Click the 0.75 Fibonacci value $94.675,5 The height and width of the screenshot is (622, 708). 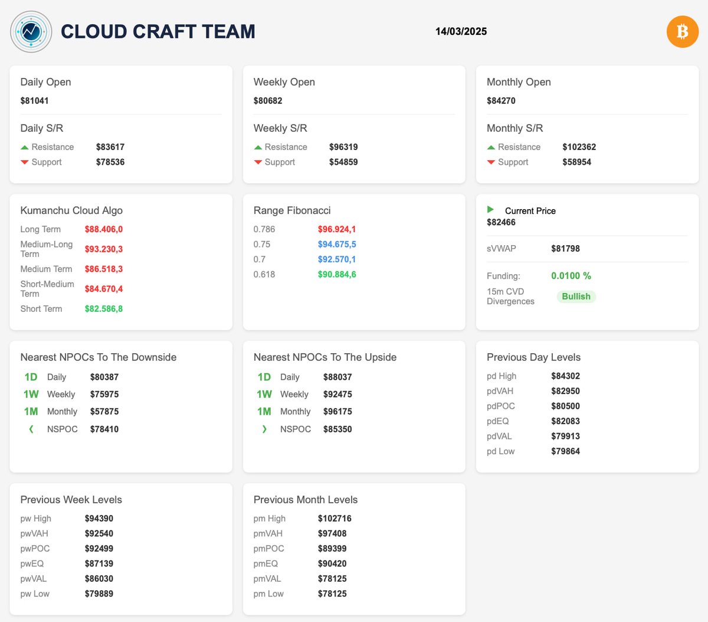[x=337, y=244]
